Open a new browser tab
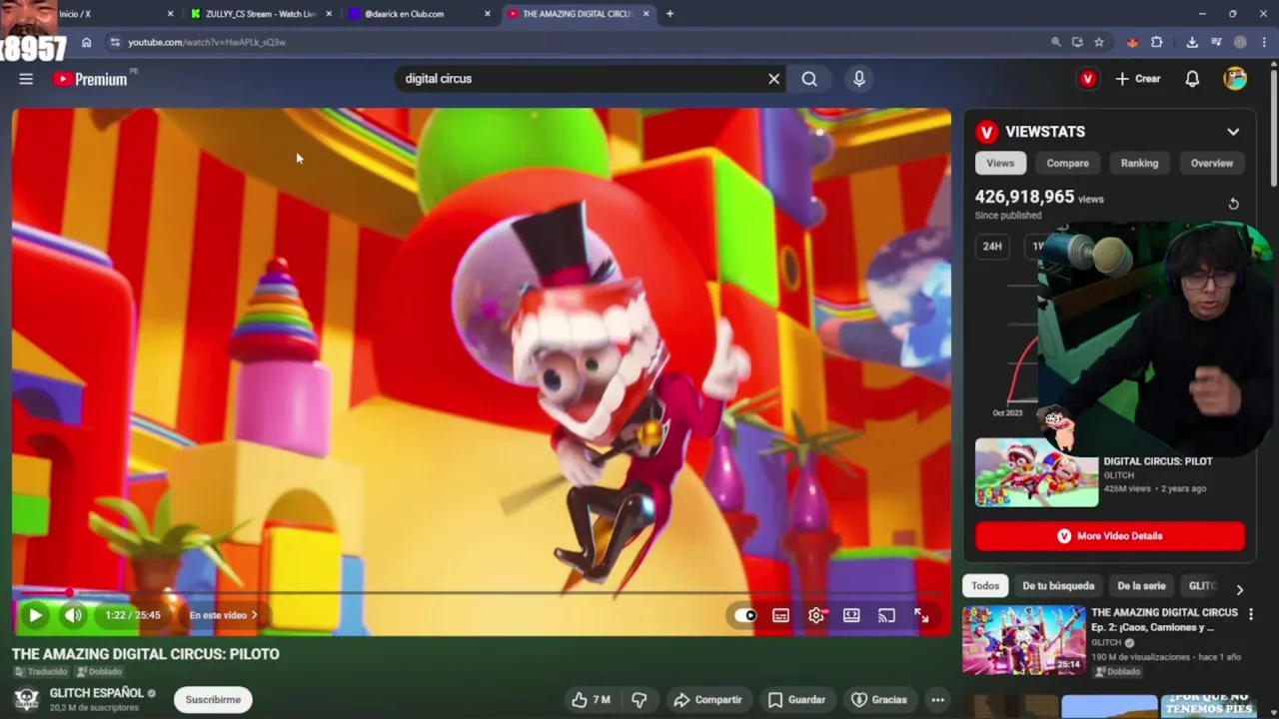Image resolution: width=1279 pixels, height=719 pixels. (x=669, y=14)
